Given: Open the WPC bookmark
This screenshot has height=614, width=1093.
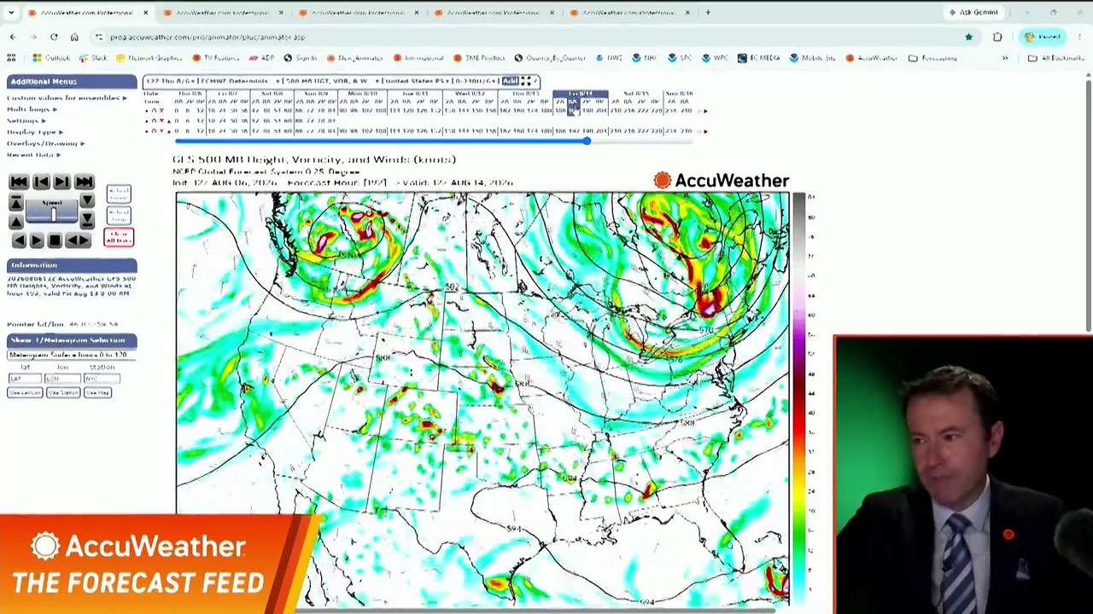Looking at the screenshot, I should click(x=714, y=58).
